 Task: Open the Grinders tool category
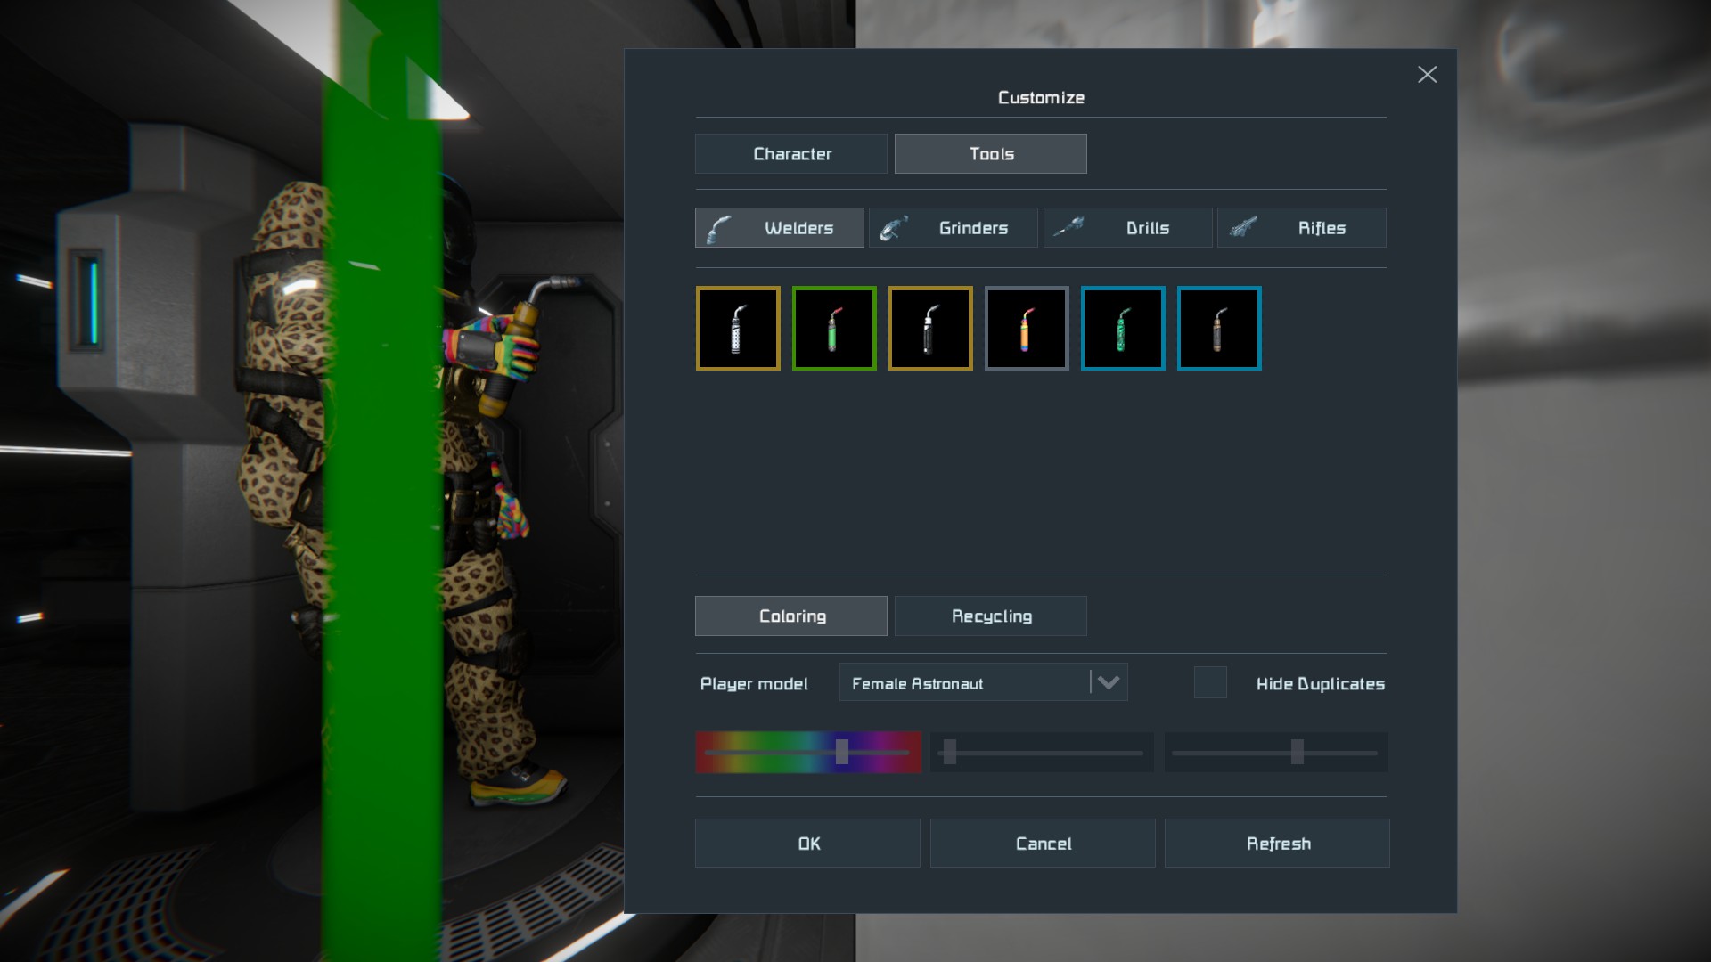[x=954, y=228]
